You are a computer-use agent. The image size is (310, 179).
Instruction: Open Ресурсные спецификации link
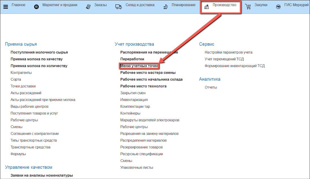(141, 154)
